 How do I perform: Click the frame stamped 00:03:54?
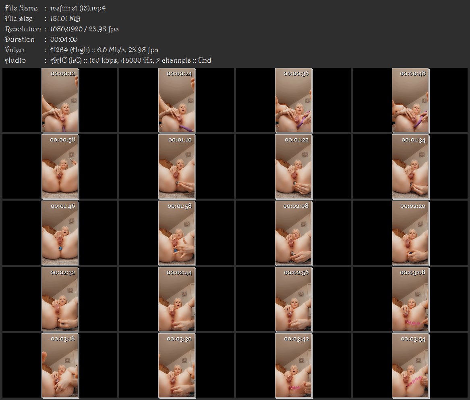pos(410,366)
